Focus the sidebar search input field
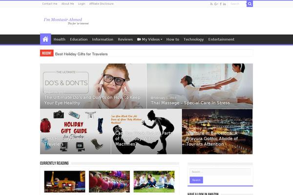The height and width of the screenshot is (195, 293). [220, 172]
